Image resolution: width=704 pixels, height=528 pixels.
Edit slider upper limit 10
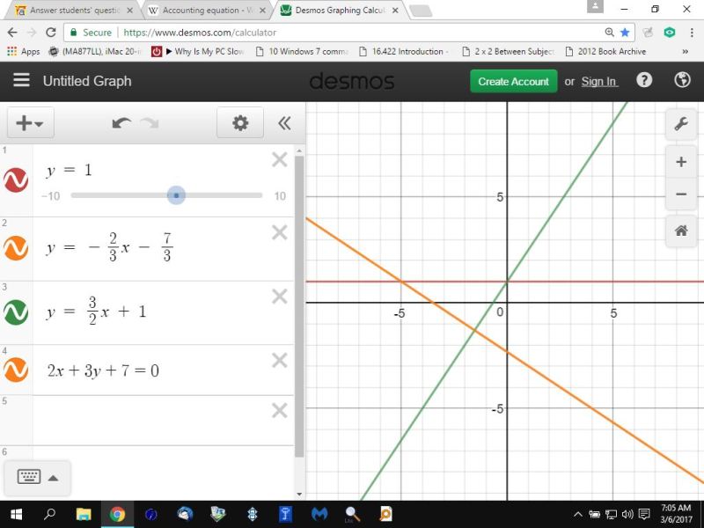tap(280, 196)
